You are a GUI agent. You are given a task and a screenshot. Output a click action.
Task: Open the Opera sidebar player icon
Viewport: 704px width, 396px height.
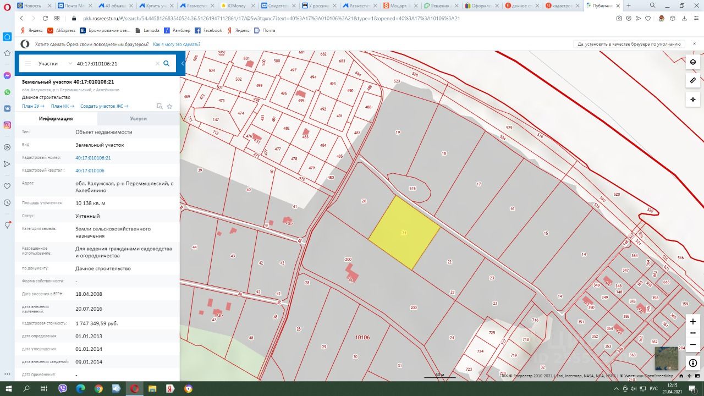coord(7,147)
